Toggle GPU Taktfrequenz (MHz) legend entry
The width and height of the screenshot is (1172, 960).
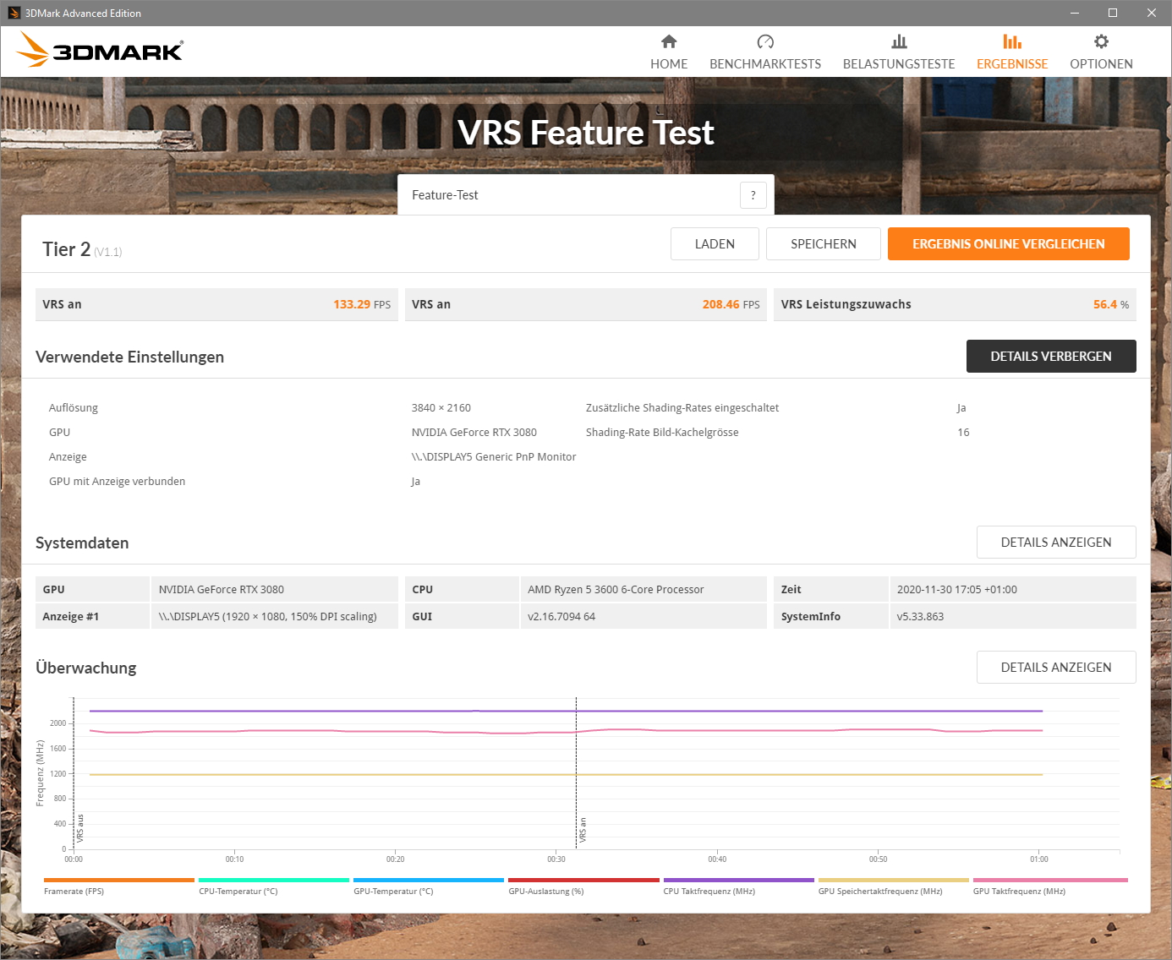[x=1050, y=886]
